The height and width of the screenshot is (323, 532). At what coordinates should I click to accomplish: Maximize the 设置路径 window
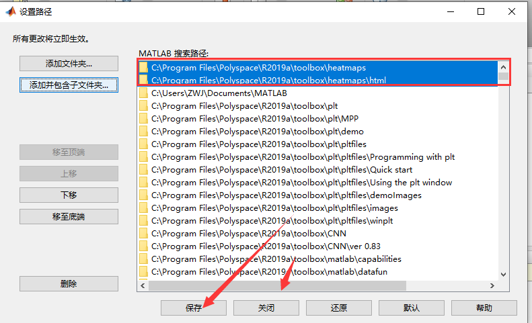click(481, 11)
